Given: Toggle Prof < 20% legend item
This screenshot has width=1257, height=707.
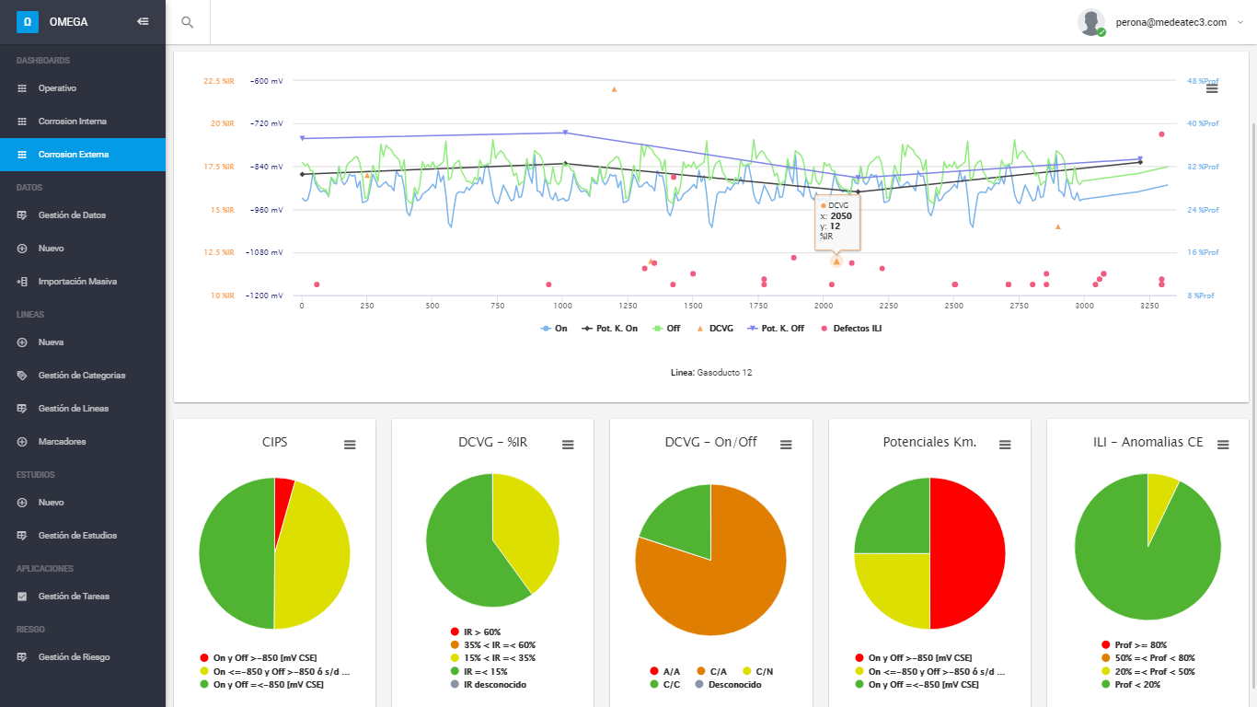Looking at the screenshot, I should click(x=1130, y=684).
